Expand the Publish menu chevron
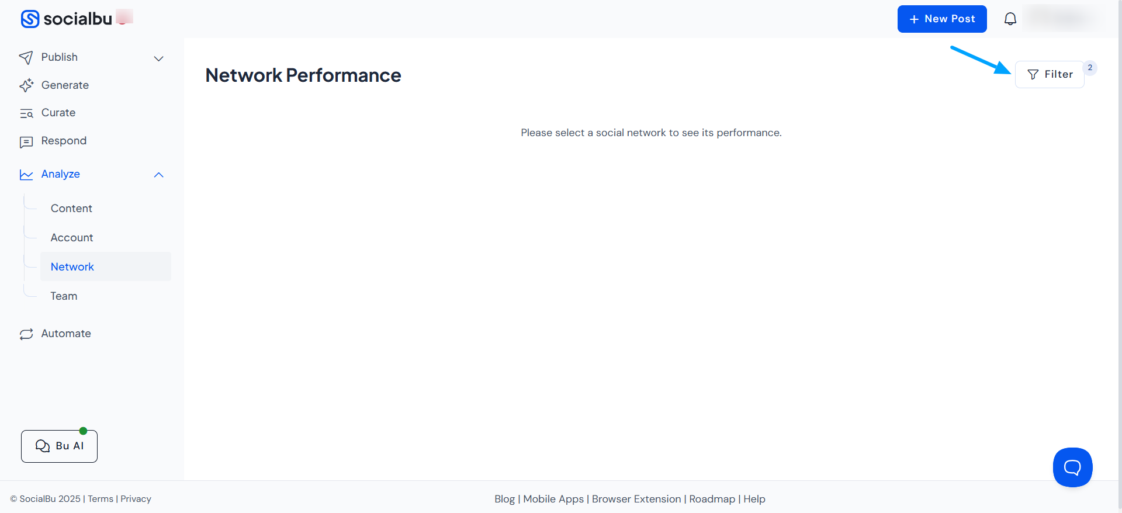Screen dimensions: 1122x513 (x=158, y=58)
